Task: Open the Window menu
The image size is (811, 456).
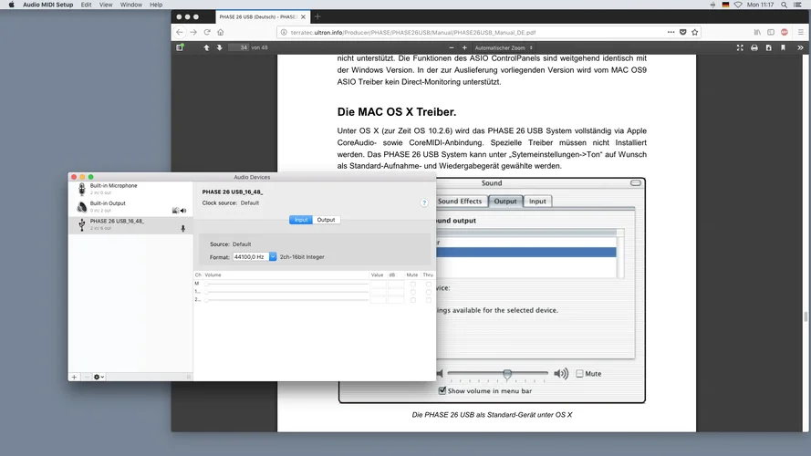Action: pos(130,5)
